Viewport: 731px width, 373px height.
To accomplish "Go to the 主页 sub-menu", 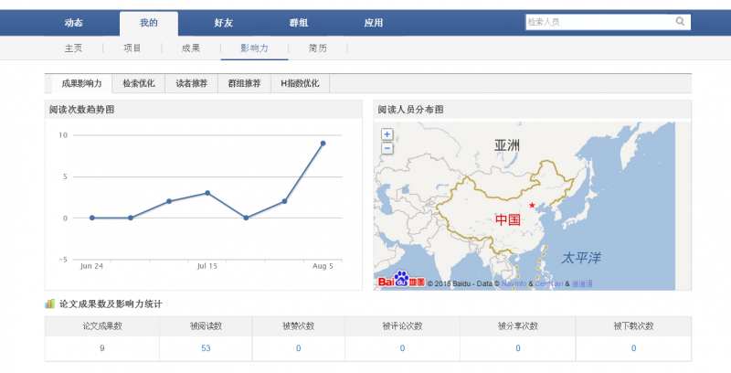I will click(x=73, y=48).
